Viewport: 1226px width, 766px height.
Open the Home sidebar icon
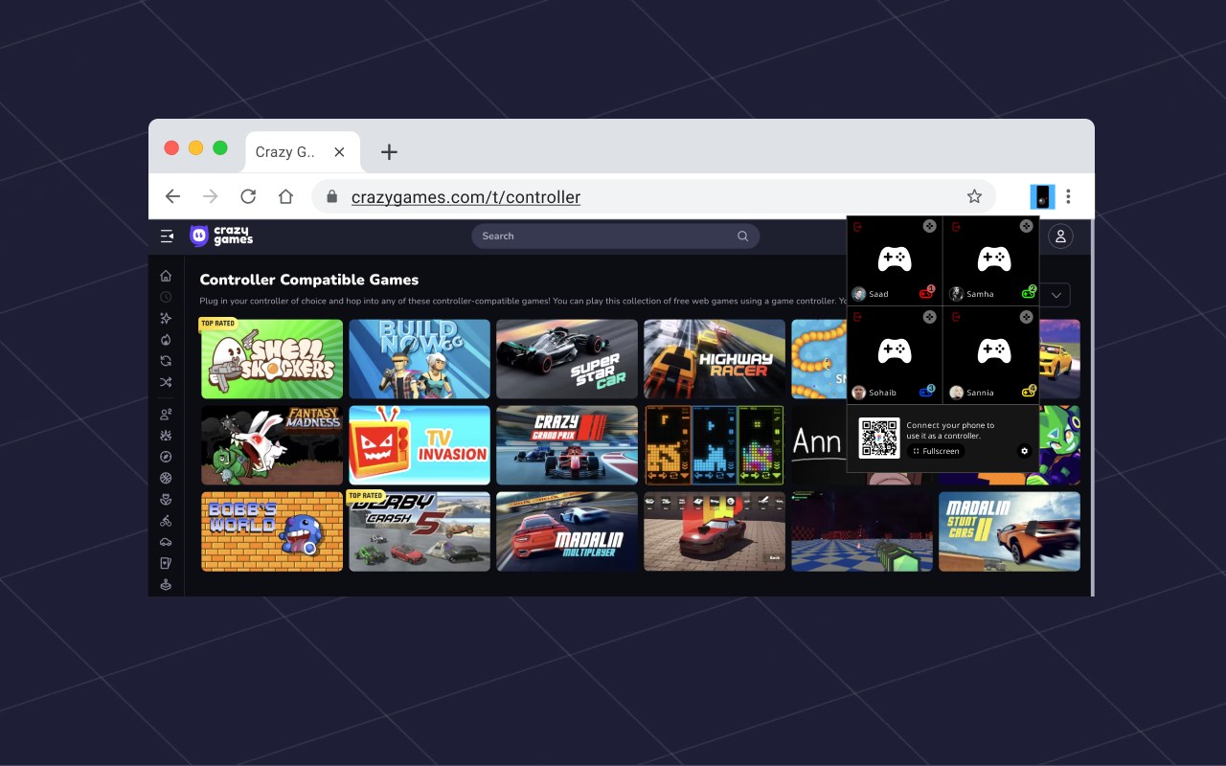click(x=166, y=276)
